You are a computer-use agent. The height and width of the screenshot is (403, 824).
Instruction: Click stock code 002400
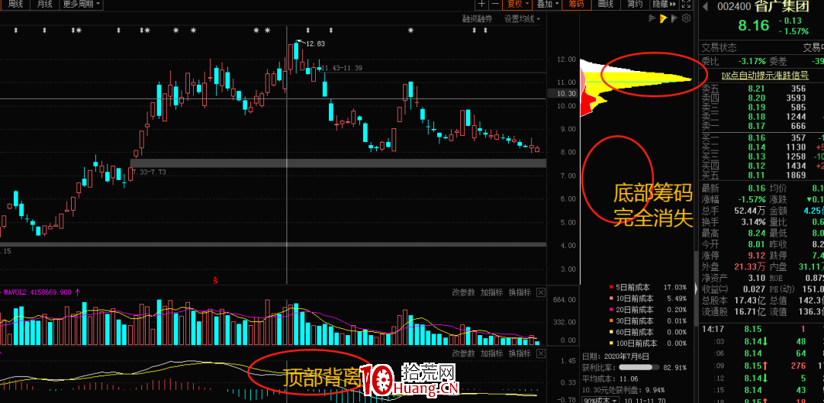click(734, 7)
